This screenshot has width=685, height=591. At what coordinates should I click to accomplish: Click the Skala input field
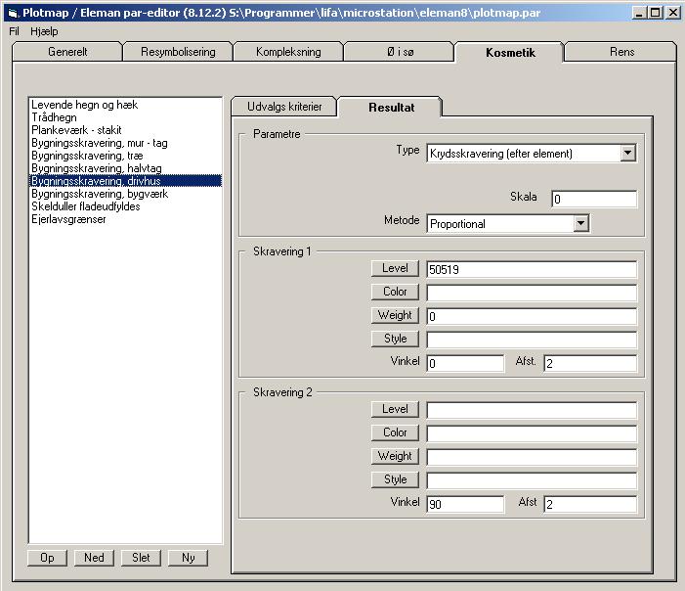click(x=594, y=199)
